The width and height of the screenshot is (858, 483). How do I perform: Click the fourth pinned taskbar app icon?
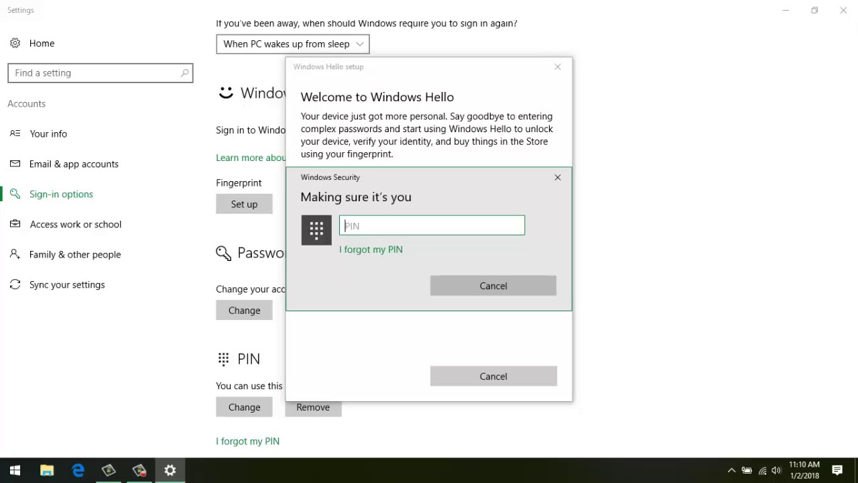pos(109,470)
